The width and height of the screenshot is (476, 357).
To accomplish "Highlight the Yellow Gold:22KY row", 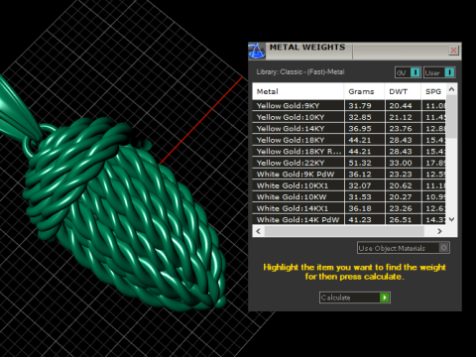I will [x=349, y=163].
